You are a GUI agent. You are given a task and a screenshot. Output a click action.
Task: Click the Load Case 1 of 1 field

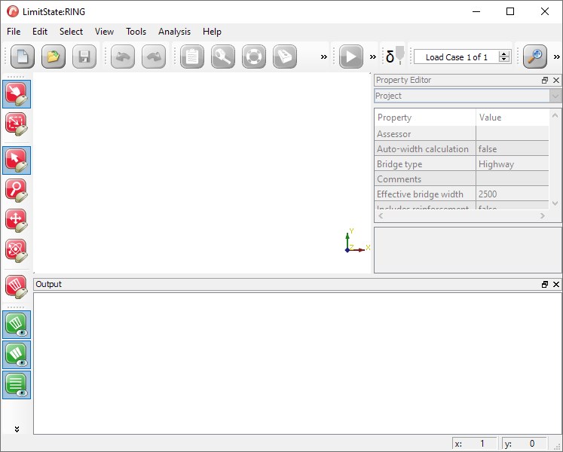click(457, 57)
